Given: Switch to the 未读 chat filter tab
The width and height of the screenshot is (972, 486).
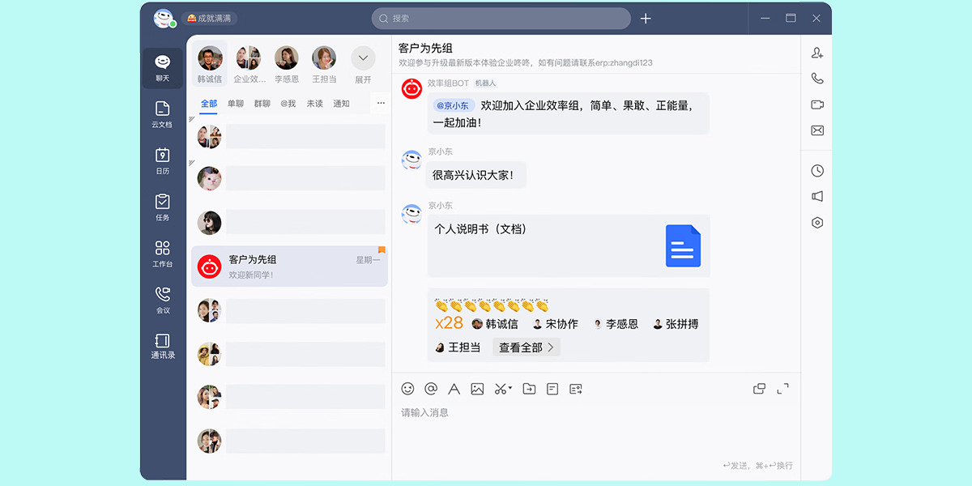Looking at the screenshot, I should pyautogui.click(x=314, y=103).
